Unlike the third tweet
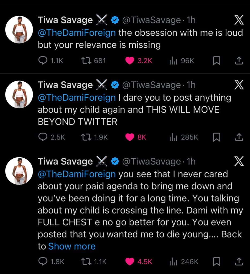 coord(130,262)
